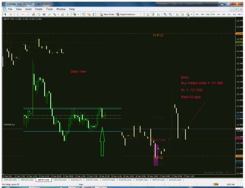This screenshot has height=188, width=245.
Task: Click the New Order button
Action: point(107,15)
